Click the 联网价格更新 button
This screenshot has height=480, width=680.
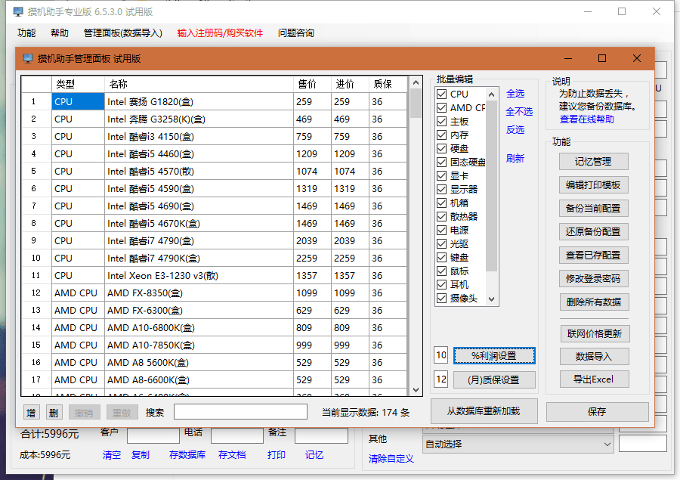coord(595,334)
